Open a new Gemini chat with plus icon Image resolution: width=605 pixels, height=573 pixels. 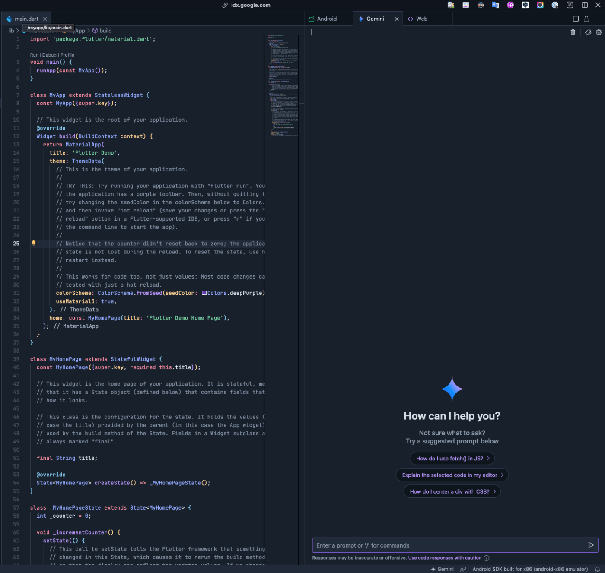pos(312,32)
